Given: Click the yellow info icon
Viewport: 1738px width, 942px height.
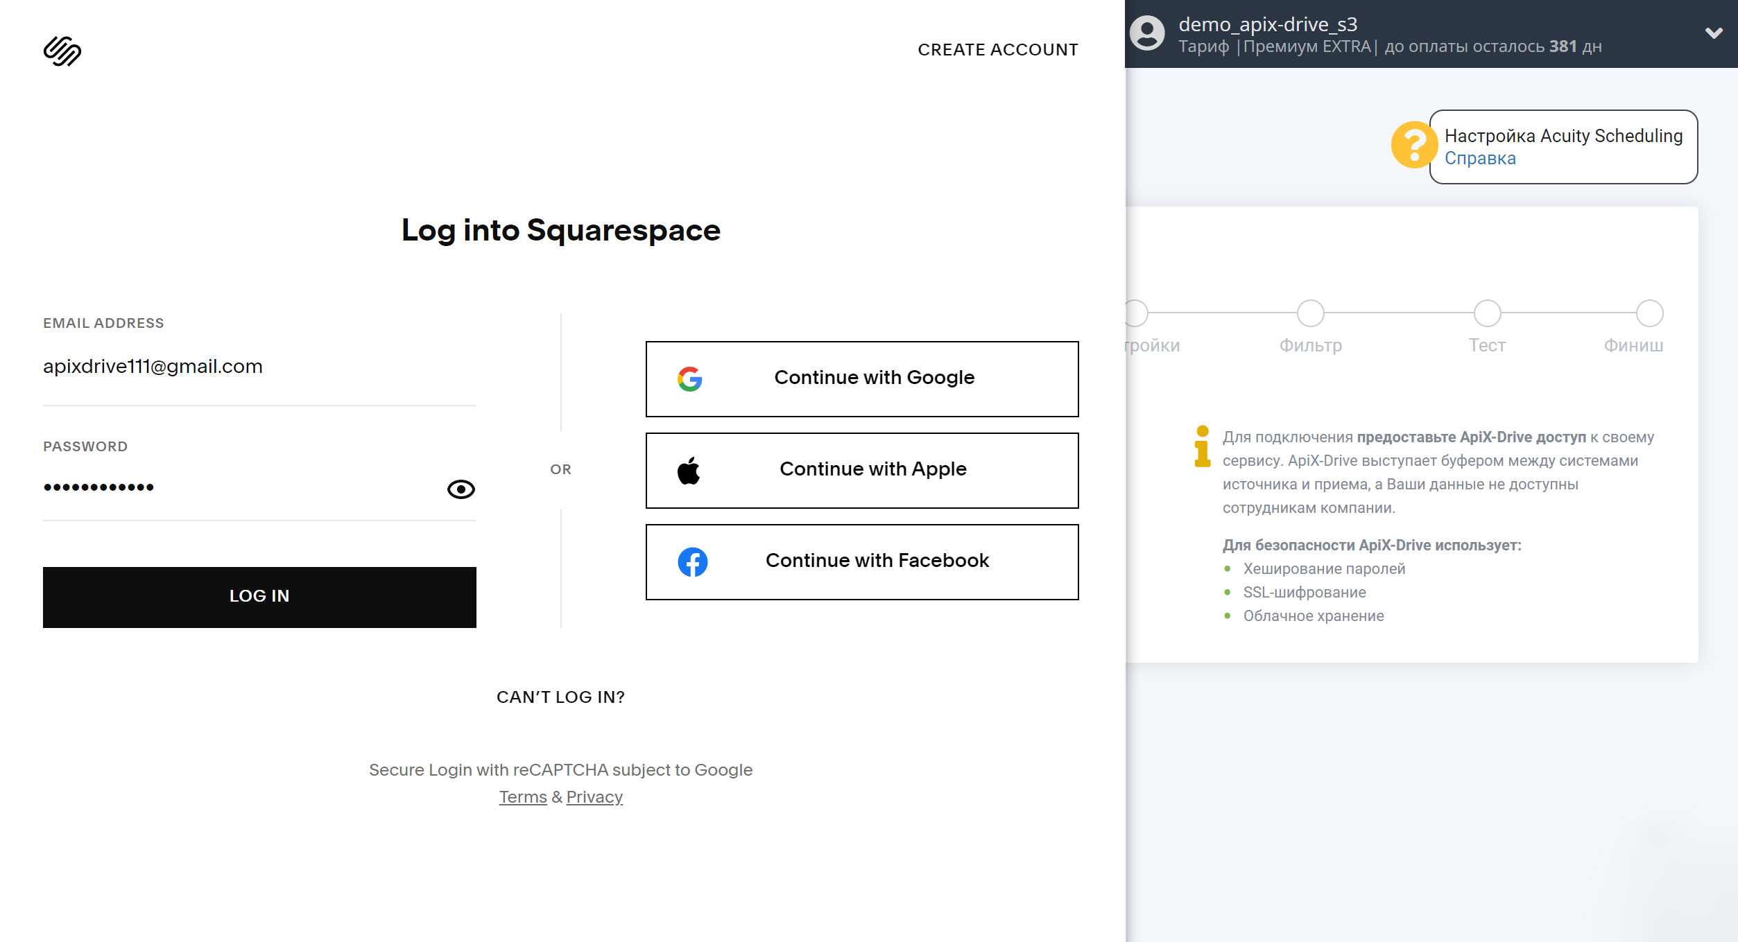Looking at the screenshot, I should pyautogui.click(x=1203, y=446).
